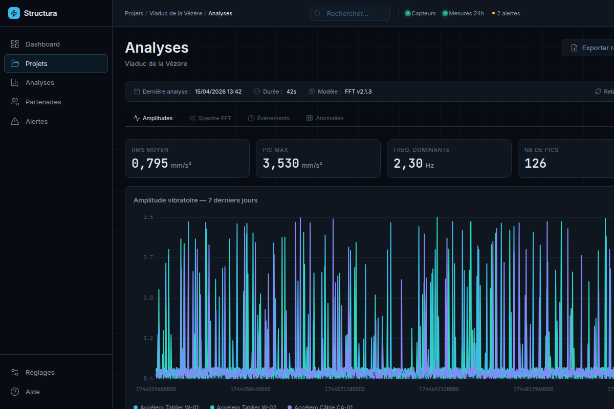Toggle Accéléro Tablier W-01 legend series
Image resolution: width=614 pixels, height=409 pixels.
point(166,407)
